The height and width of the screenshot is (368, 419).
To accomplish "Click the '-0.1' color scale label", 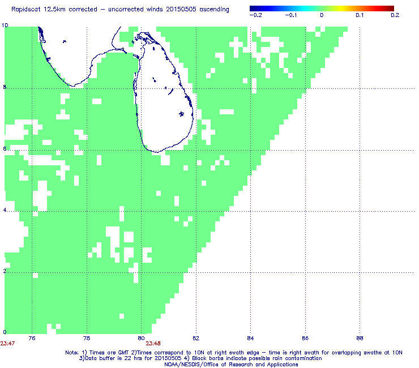I will click(290, 15).
